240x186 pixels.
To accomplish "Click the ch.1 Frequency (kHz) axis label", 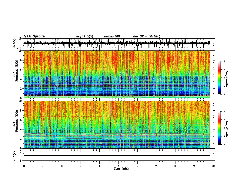I will tap(15, 70).
